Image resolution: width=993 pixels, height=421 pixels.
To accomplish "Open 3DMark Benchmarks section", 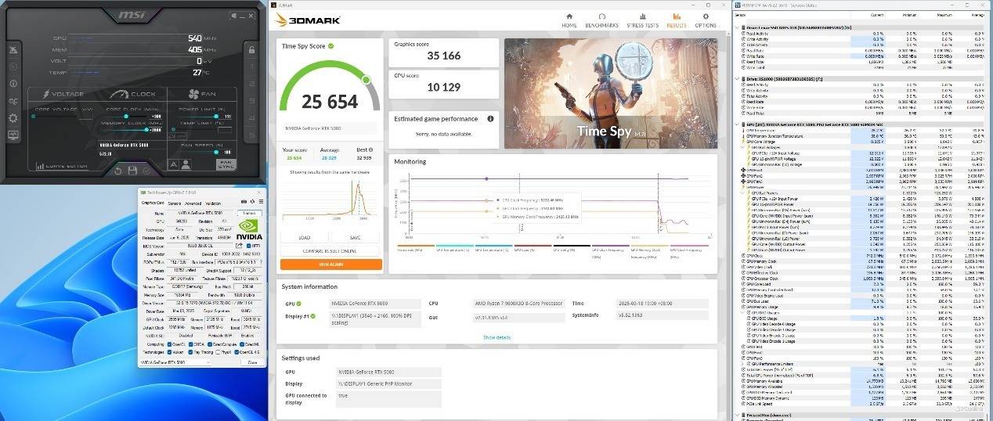I will pos(601,19).
